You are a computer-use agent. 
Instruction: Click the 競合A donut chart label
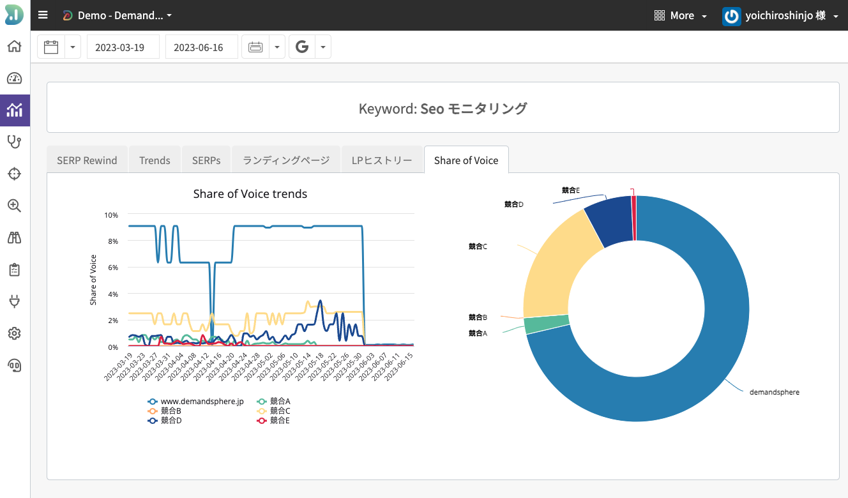pos(478,333)
